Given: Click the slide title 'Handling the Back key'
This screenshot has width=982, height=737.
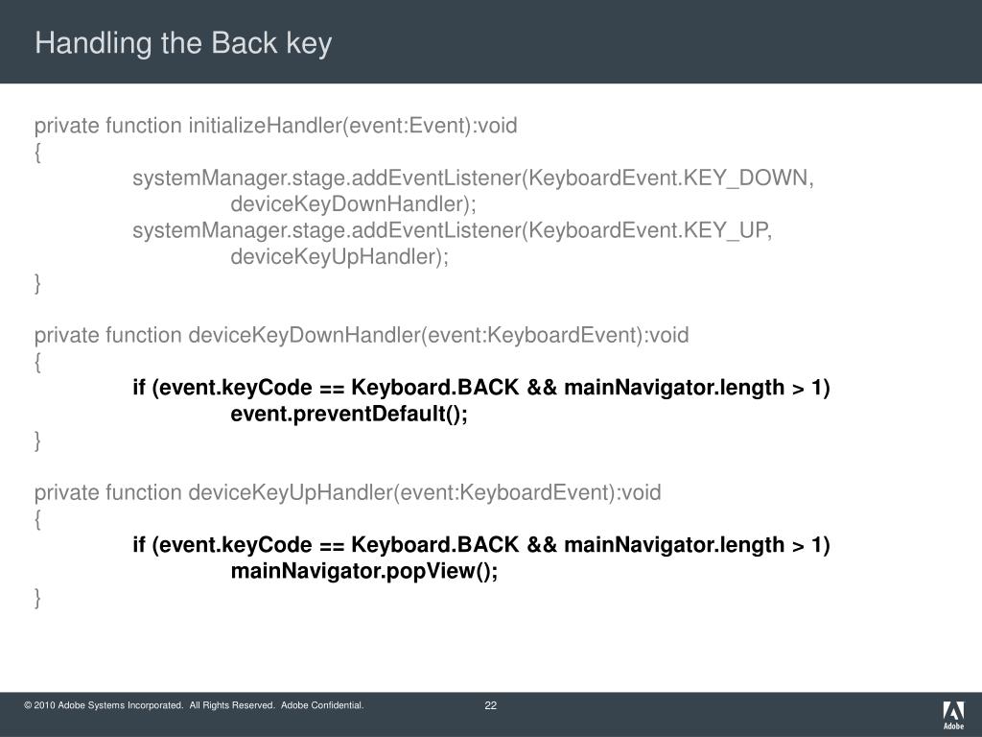Looking at the screenshot, I should 183,43.
